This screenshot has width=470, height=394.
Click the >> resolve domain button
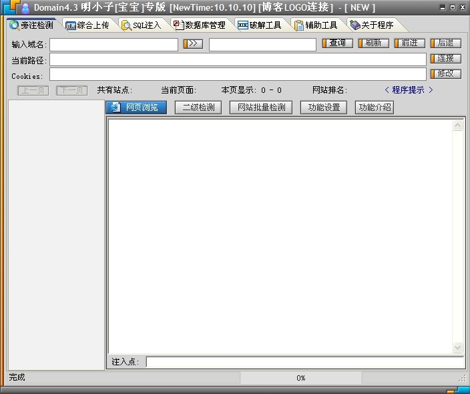(x=193, y=44)
